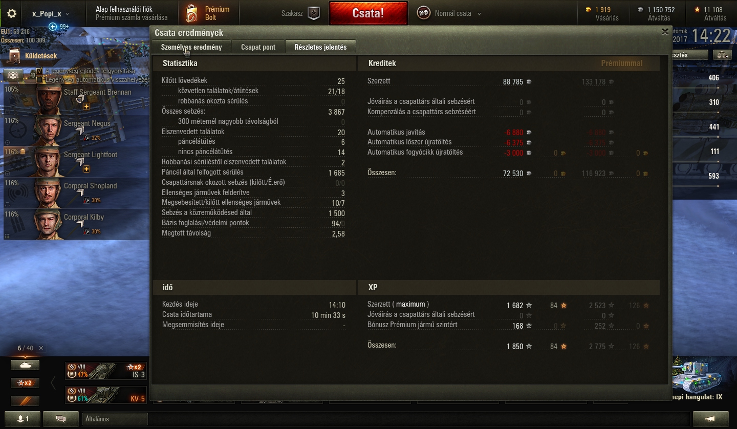Enable Legénység automatikus visszahelyezés checkbox

pyautogui.click(x=39, y=79)
